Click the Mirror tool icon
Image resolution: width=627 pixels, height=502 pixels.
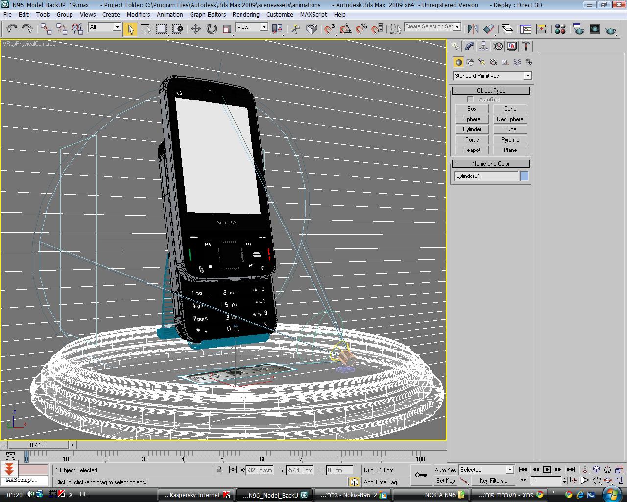(x=473, y=29)
